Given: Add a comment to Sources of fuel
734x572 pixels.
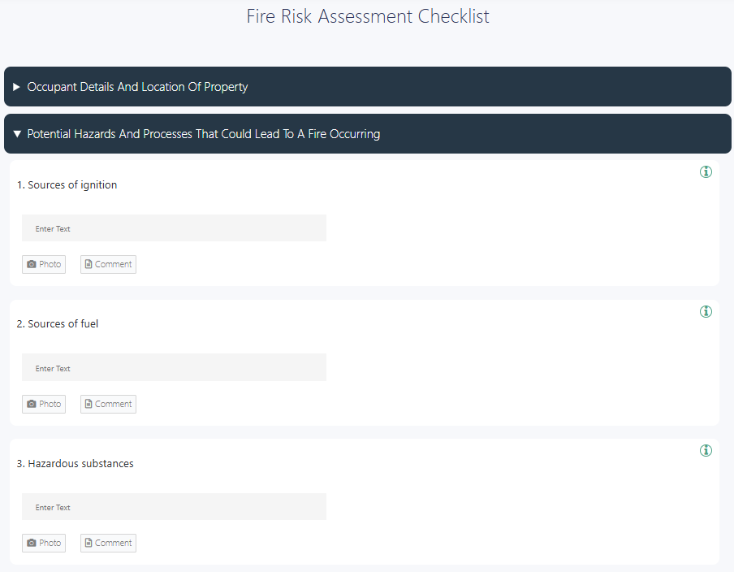Looking at the screenshot, I should (108, 404).
